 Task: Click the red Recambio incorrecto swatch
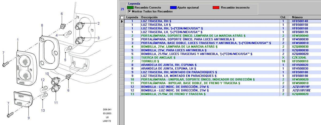pos(216,7)
